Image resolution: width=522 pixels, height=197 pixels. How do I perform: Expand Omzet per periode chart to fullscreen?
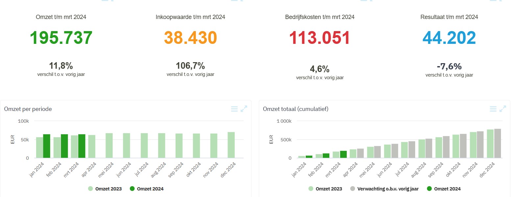click(x=243, y=109)
